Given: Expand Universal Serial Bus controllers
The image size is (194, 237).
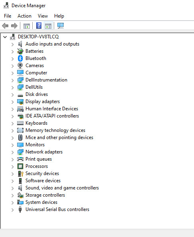Looking at the screenshot, I should click(x=13, y=210).
